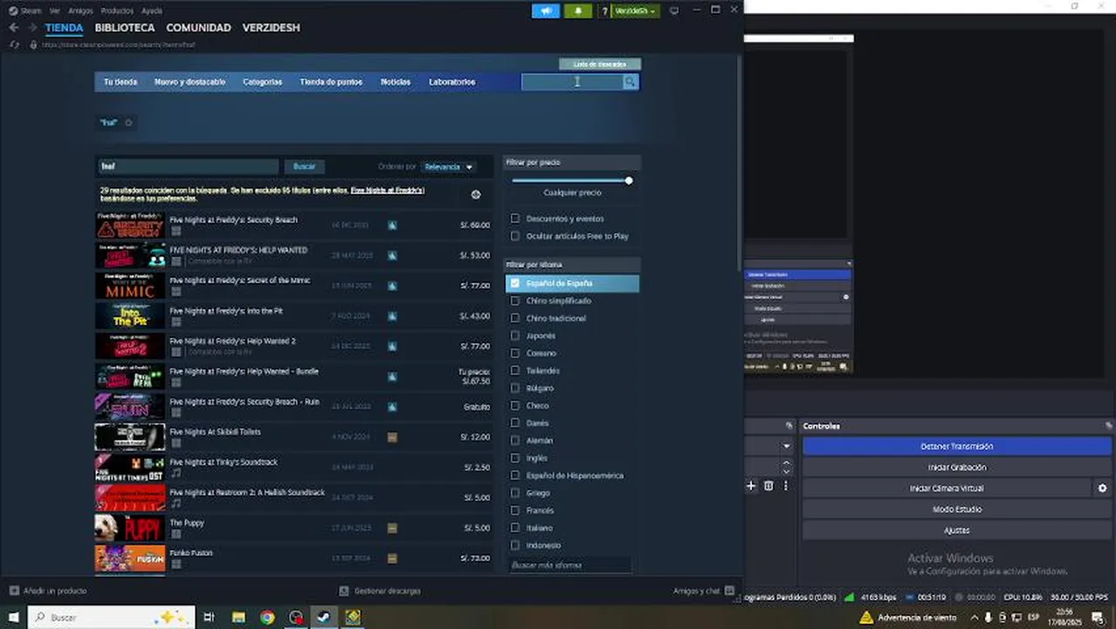The height and width of the screenshot is (629, 1116).
Task: Click the trash delete icon in OBS
Action: [768, 486]
